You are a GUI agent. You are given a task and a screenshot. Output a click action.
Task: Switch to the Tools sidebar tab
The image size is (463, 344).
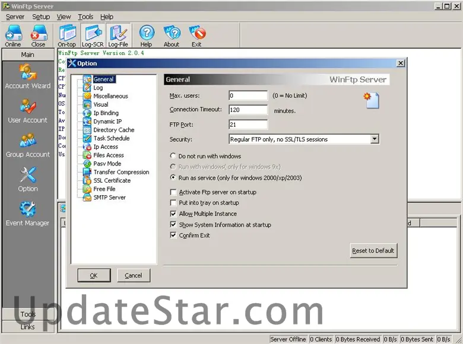pos(28,314)
